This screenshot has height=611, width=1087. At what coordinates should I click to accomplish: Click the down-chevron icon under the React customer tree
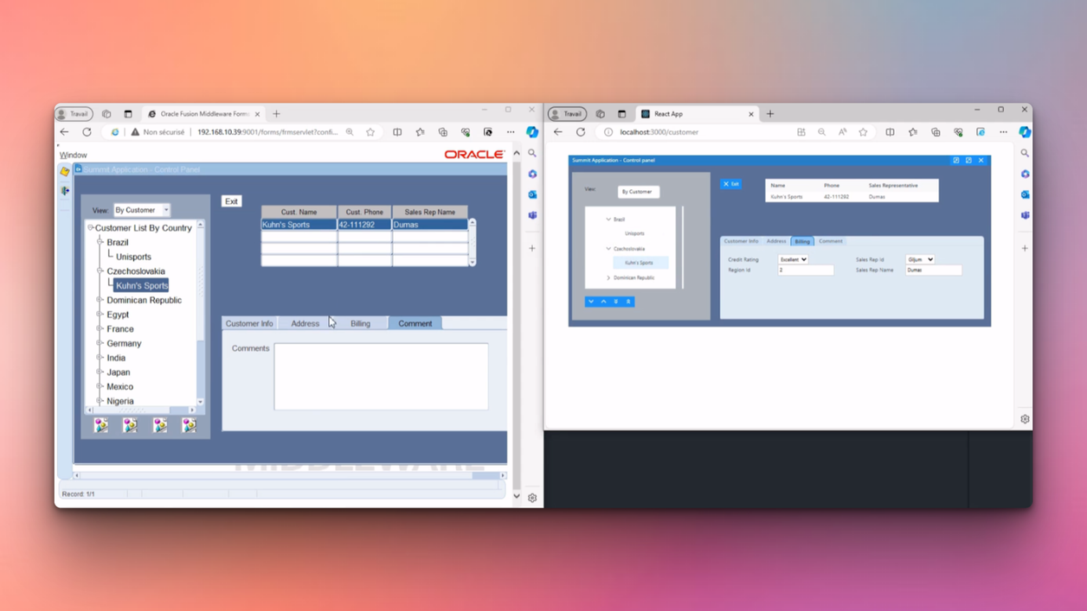pyautogui.click(x=591, y=301)
